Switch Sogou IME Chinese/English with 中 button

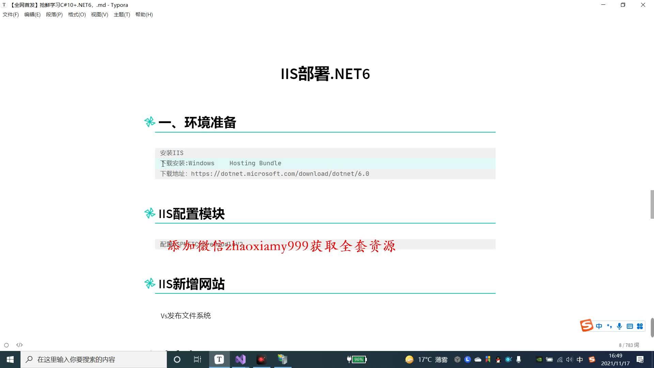tap(599, 326)
